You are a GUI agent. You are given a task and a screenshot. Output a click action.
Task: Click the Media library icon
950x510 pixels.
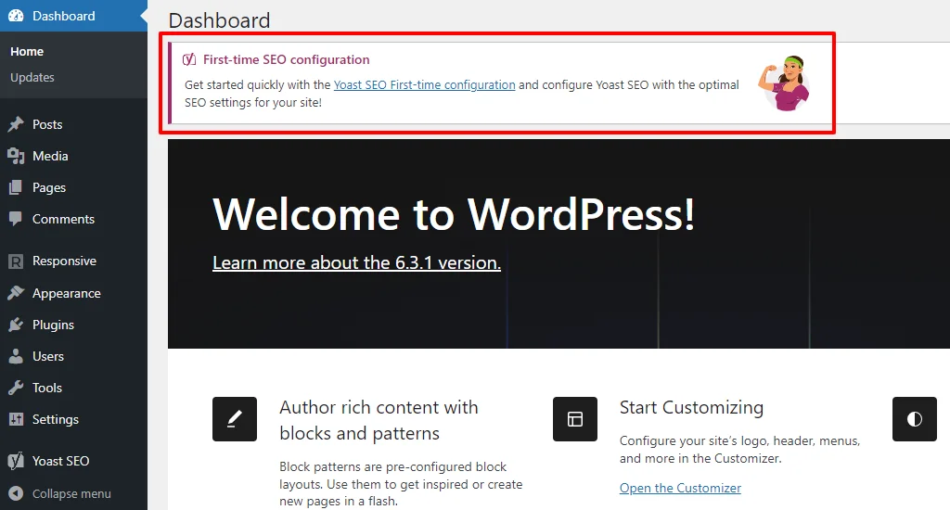point(16,156)
